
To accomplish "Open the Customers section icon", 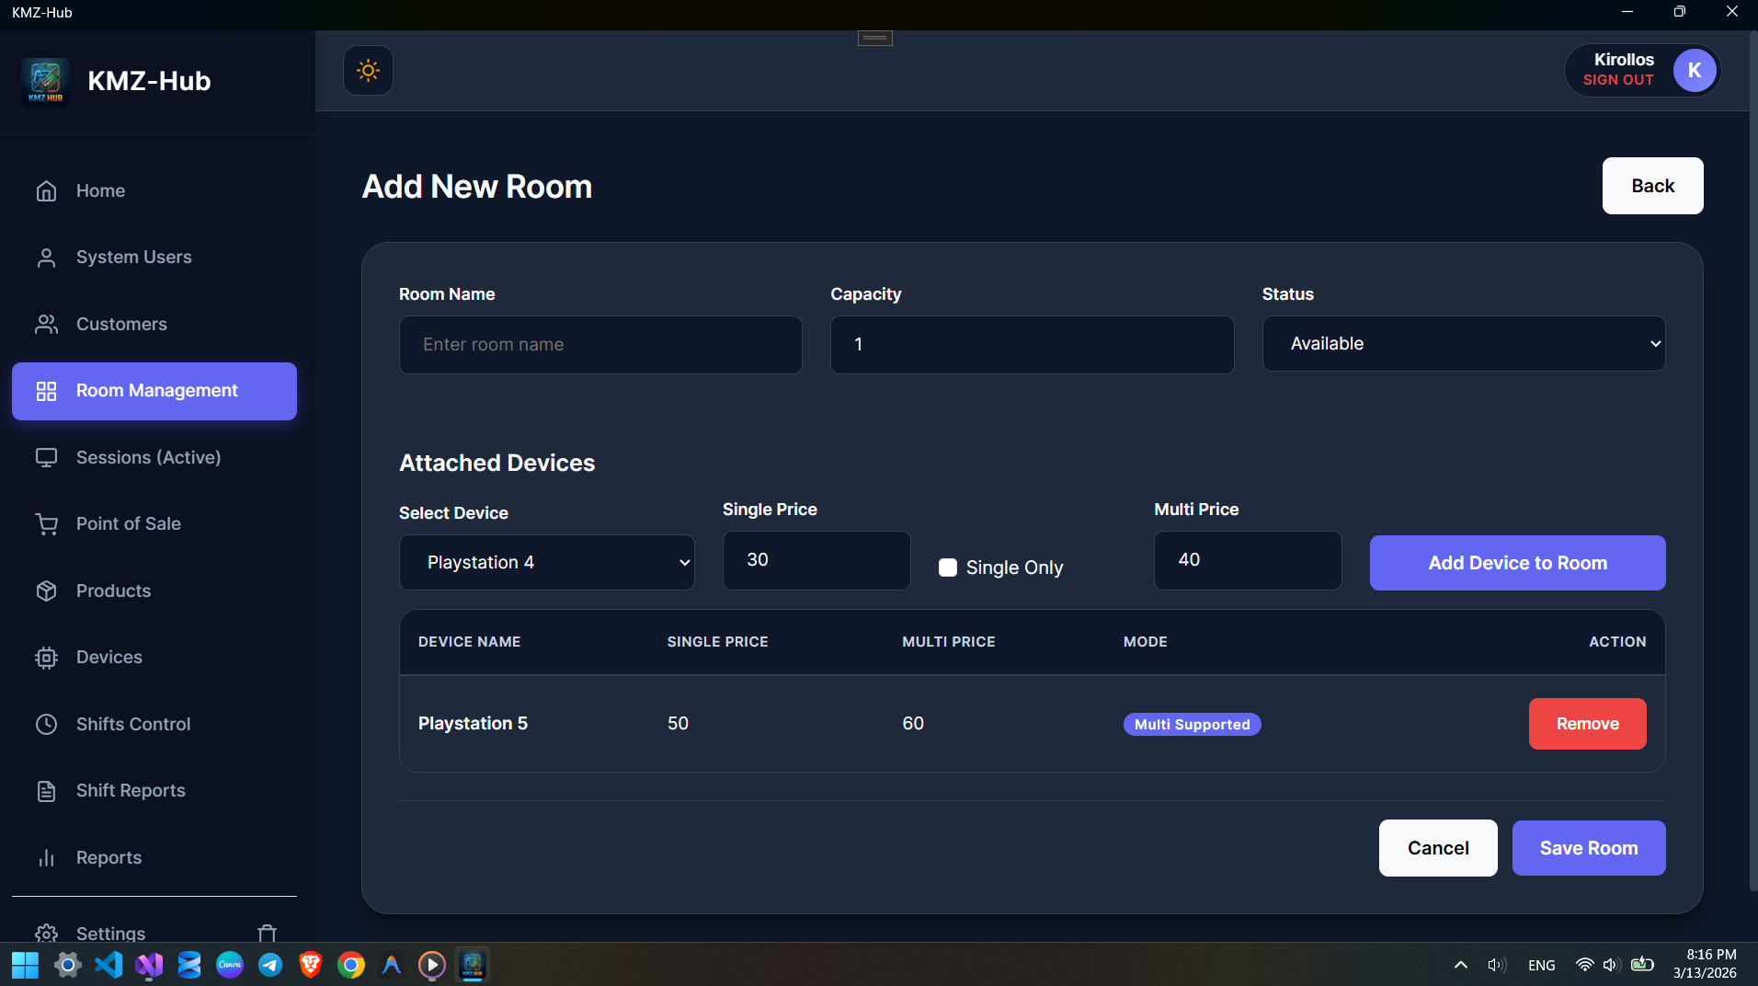I will point(46,324).
